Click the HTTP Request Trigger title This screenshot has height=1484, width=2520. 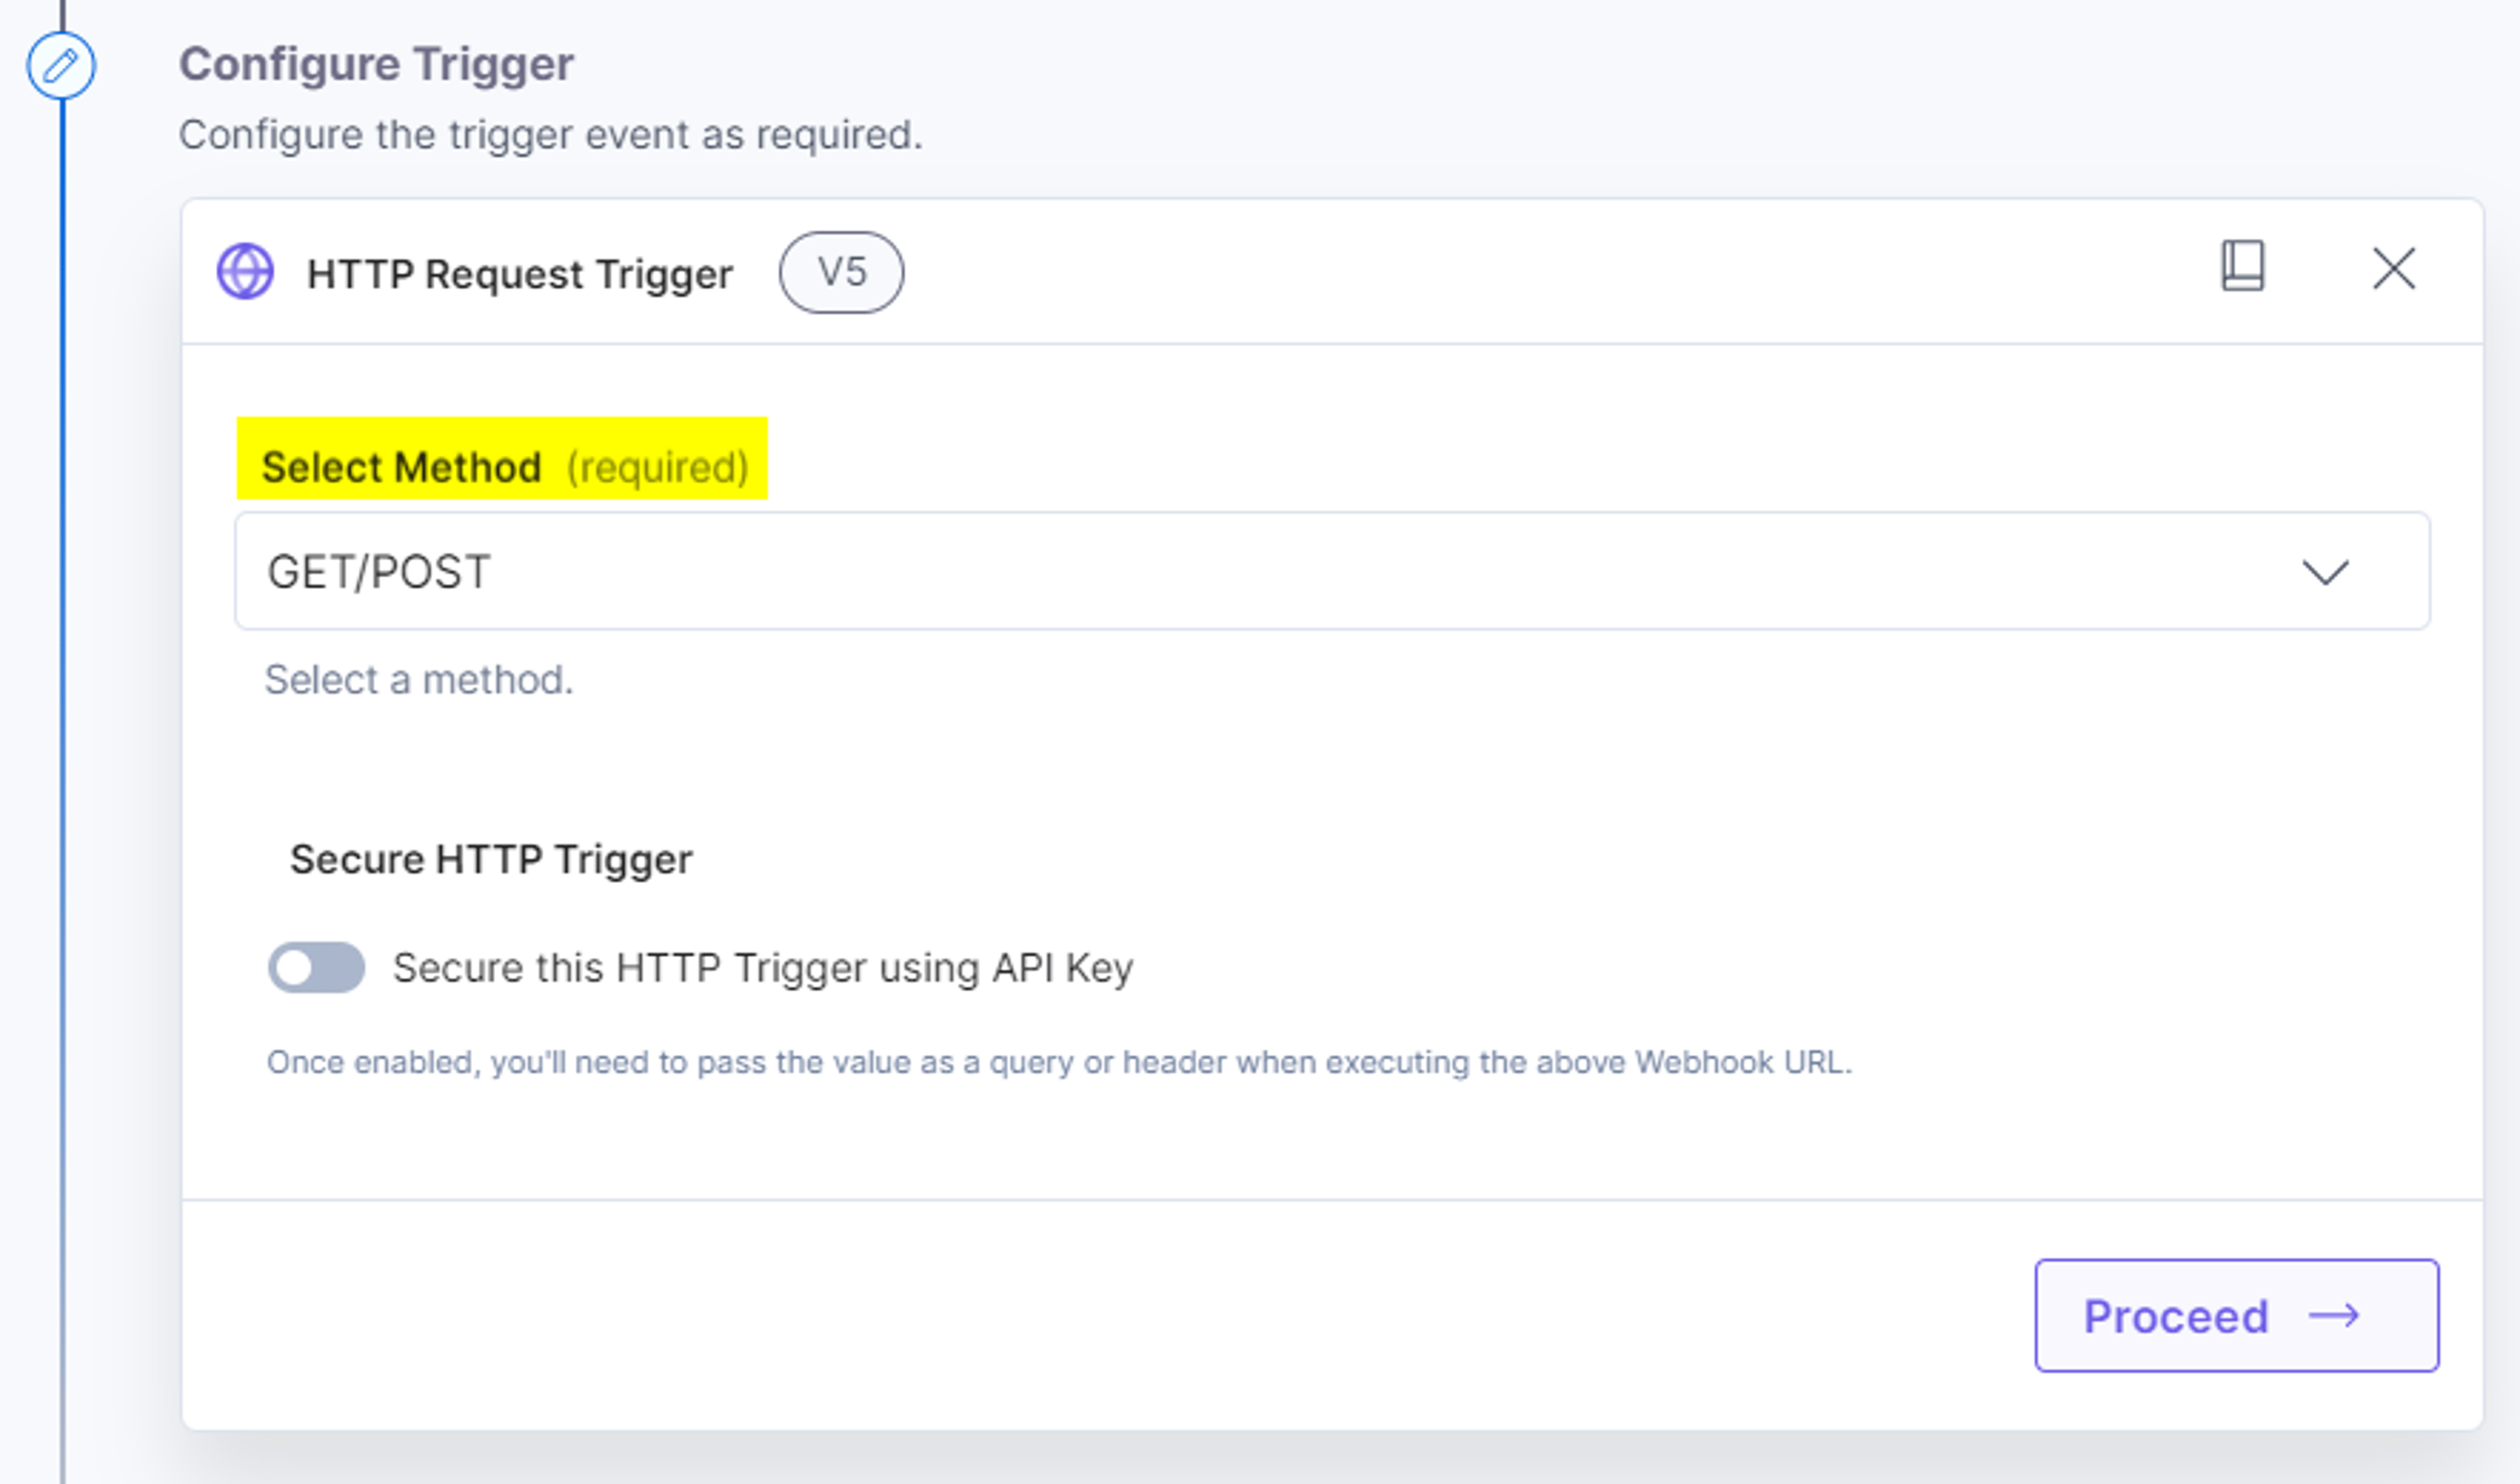pos(519,274)
